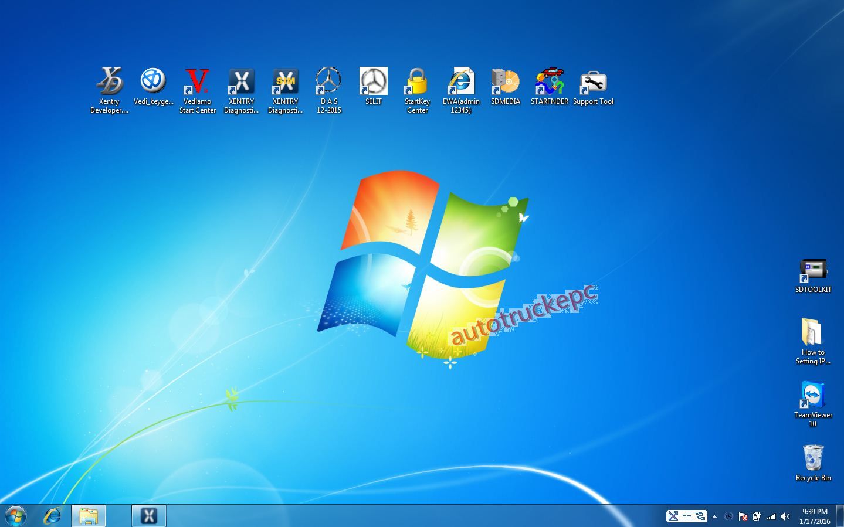The height and width of the screenshot is (527, 844).
Task: Open the Xentry Developer desktop shortcut
Action: pos(109,90)
